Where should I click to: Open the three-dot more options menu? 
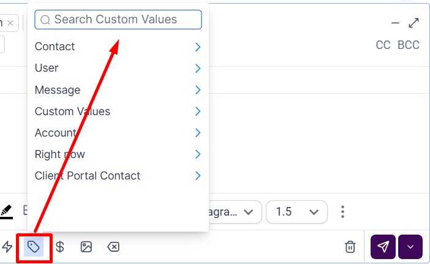(342, 212)
